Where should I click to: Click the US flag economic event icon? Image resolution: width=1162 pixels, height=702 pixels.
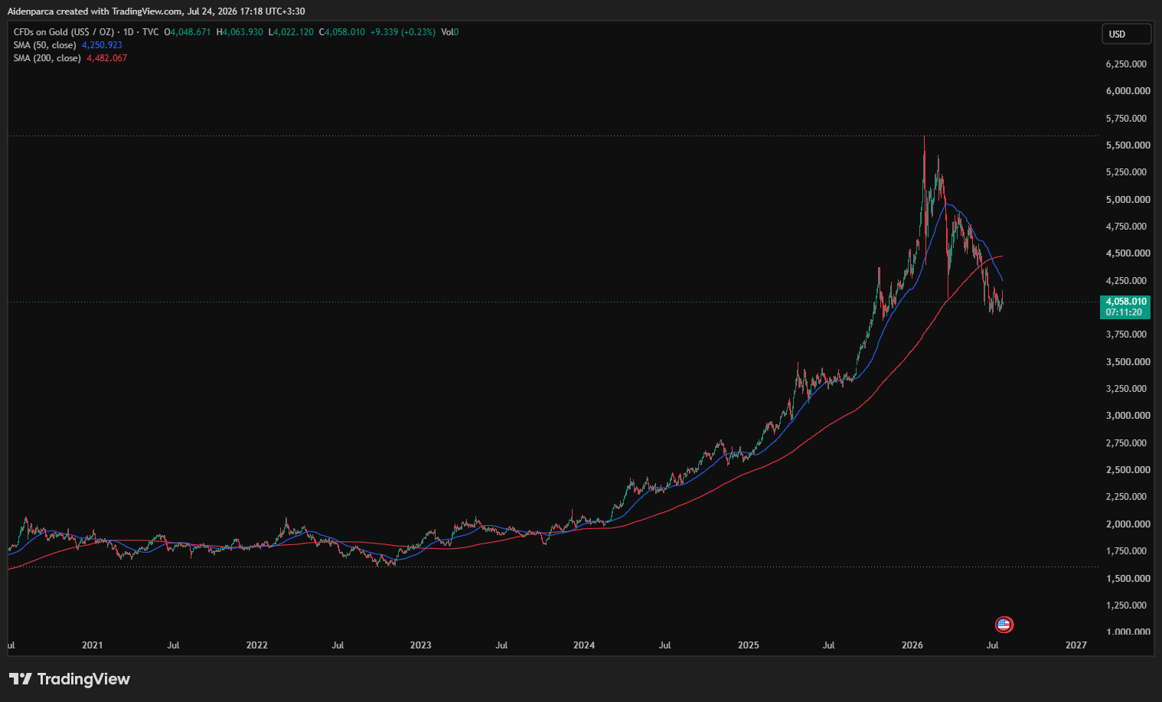1004,625
